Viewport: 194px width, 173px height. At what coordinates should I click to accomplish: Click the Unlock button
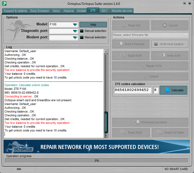pyautogui.click(x=150, y=76)
